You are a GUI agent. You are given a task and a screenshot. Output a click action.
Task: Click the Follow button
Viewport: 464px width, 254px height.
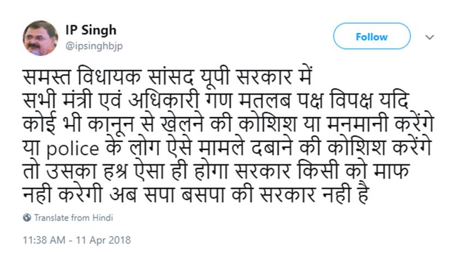(x=371, y=37)
